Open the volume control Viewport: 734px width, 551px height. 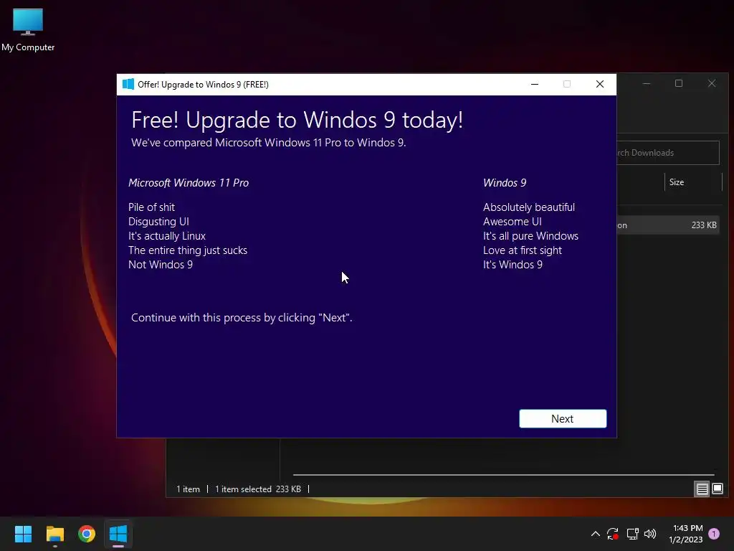point(650,534)
